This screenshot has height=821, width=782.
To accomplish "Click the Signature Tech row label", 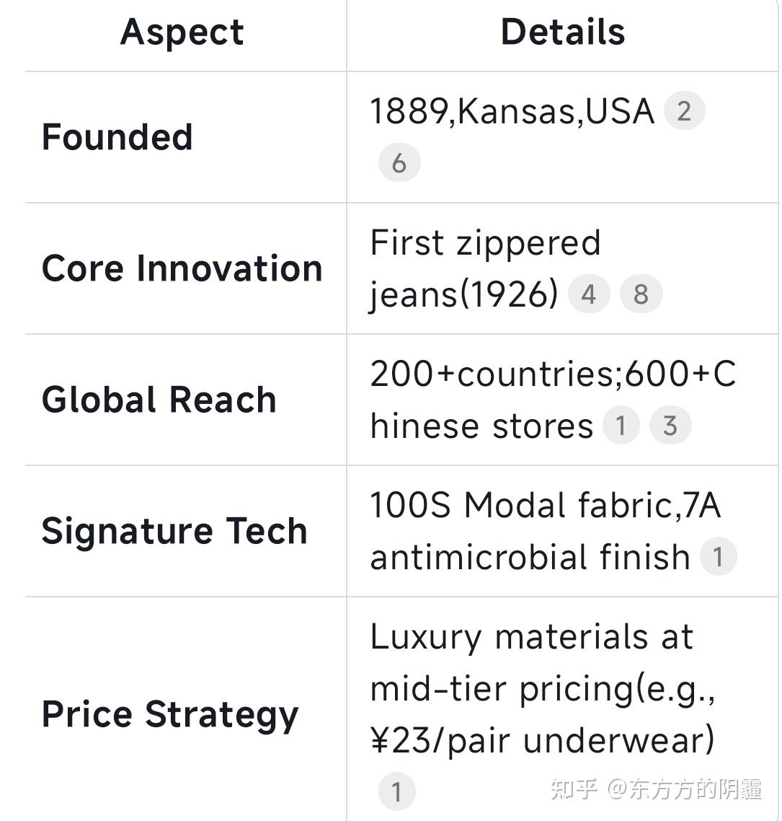I will click(x=174, y=531).
